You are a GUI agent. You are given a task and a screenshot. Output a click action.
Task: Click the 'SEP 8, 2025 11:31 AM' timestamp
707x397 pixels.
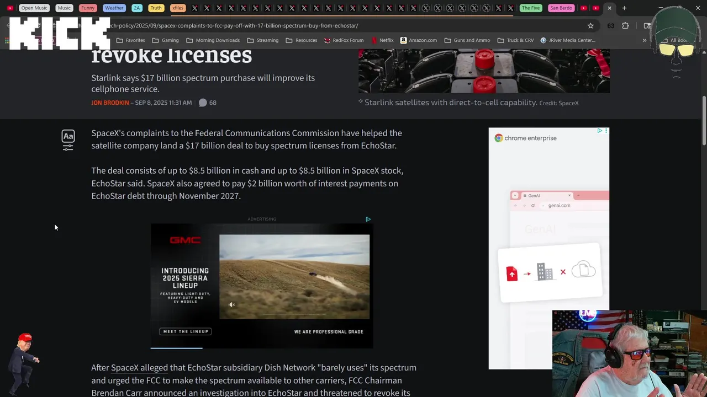click(x=163, y=103)
